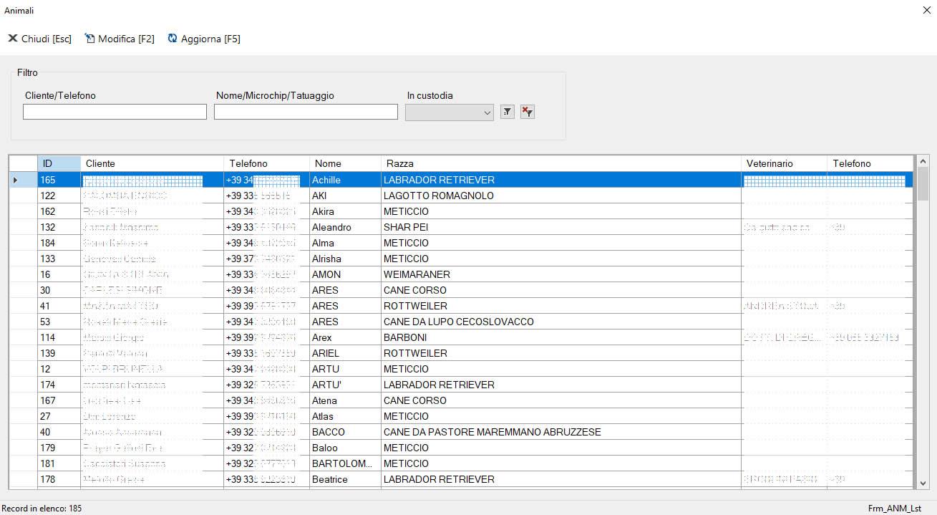Clear filter with the red X funnel icon
Image resolution: width=937 pixels, height=515 pixels.
(x=528, y=112)
